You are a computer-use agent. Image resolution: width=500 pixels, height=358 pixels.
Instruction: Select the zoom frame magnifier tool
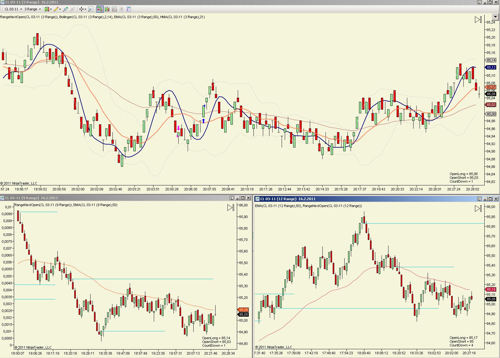91,9
